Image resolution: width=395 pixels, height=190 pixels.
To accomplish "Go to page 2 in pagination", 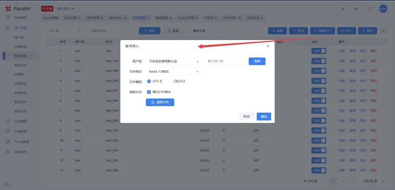I will coord(343,181).
